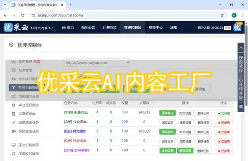
Task: Click green 细节设置 in 定向采集2 row
Action: 185,151
